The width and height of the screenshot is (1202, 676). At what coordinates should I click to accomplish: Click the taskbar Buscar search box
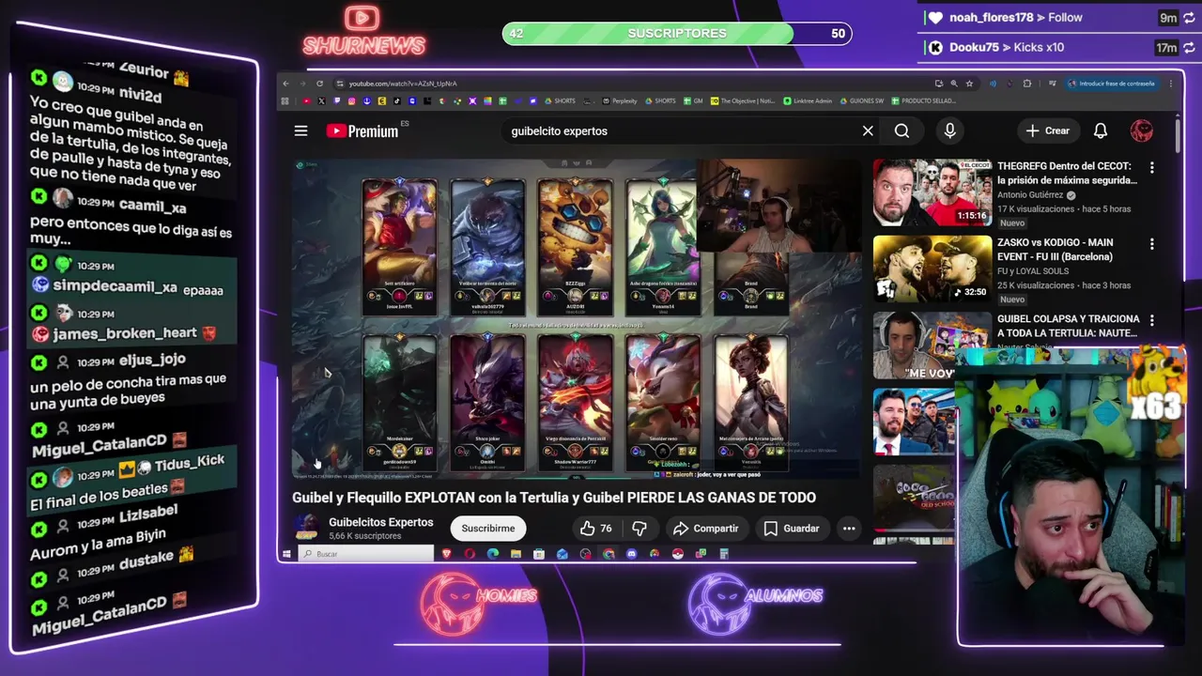(x=366, y=554)
